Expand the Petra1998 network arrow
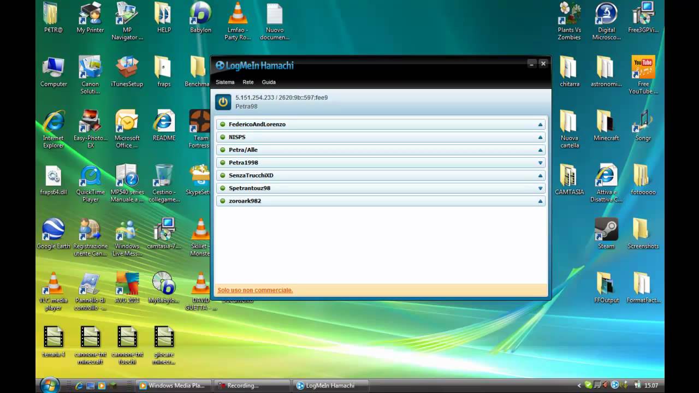This screenshot has width=699, height=393. 541,163
